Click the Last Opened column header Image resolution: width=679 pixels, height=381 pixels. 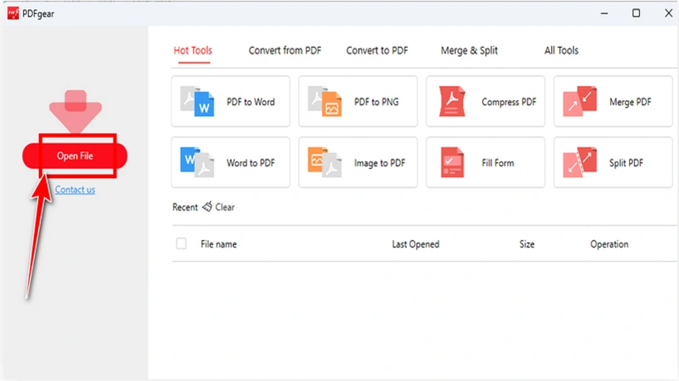tap(415, 244)
